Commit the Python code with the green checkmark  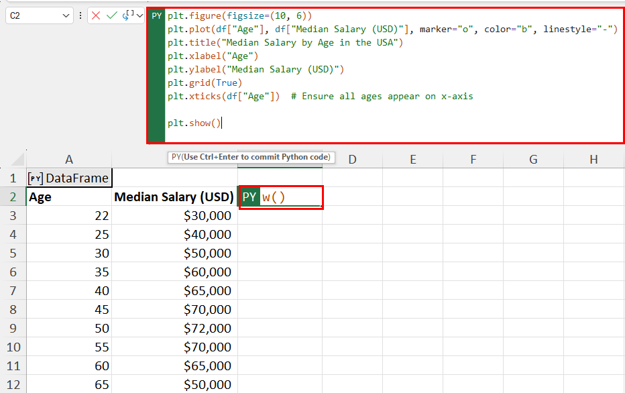coord(111,15)
